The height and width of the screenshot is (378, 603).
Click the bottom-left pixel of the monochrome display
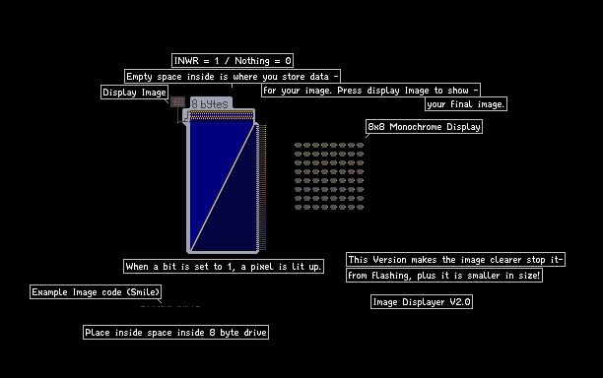tap(298, 208)
